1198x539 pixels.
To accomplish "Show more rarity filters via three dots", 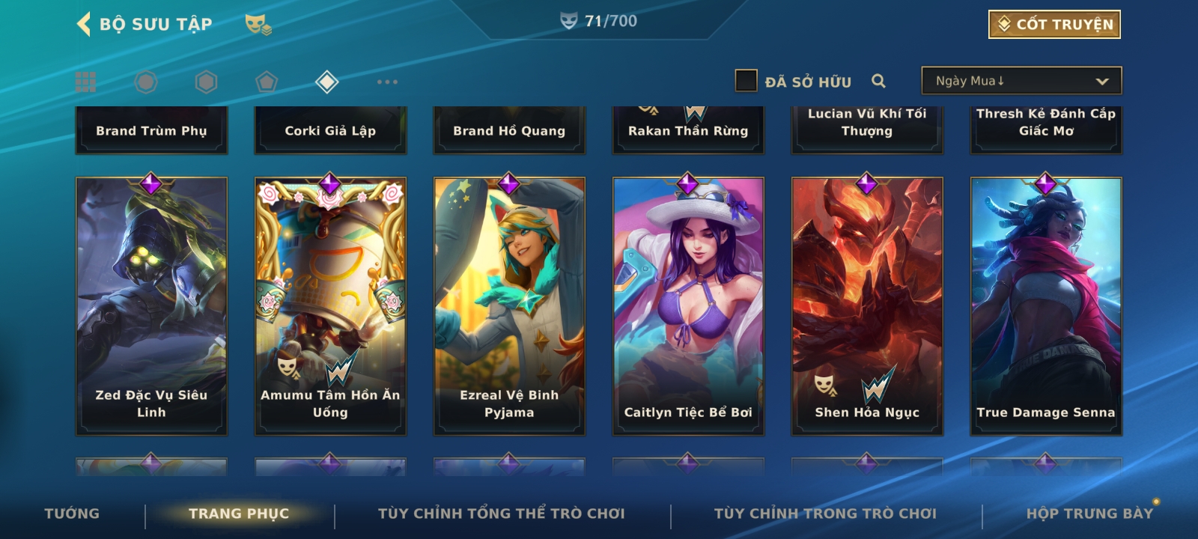I will tap(387, 82).
